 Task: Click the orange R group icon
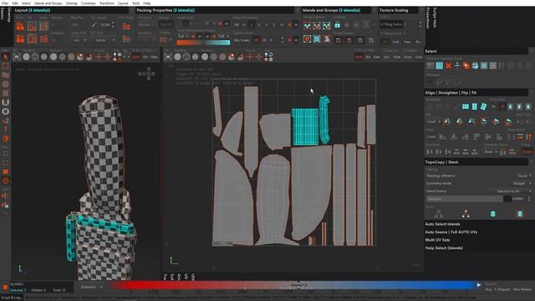click(x=307, y=39)
